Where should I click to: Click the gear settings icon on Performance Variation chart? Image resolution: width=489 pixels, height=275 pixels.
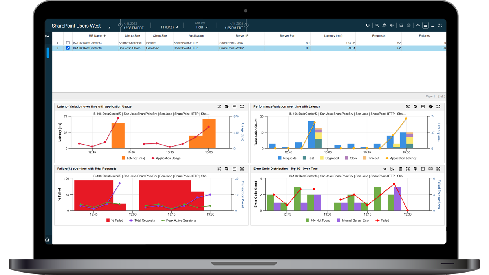click(431, 106)
